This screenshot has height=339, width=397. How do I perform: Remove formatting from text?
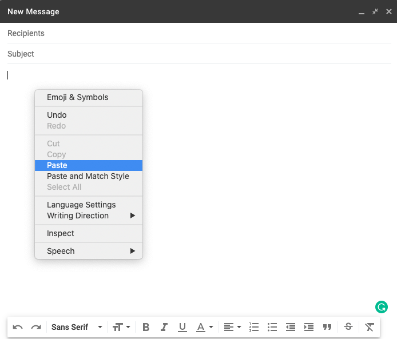370,327
